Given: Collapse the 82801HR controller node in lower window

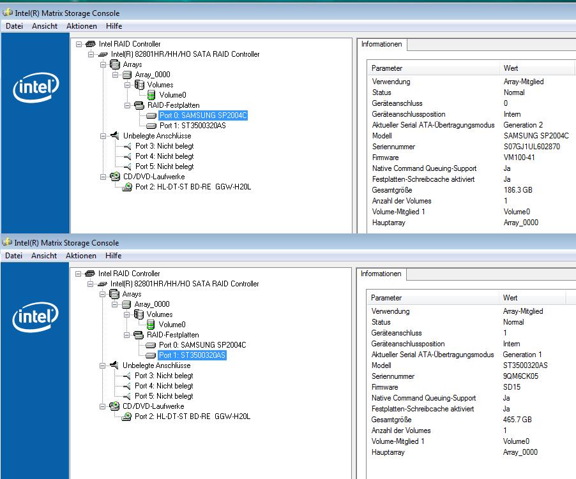Looking at the screenshot, I should pos(91,284).
